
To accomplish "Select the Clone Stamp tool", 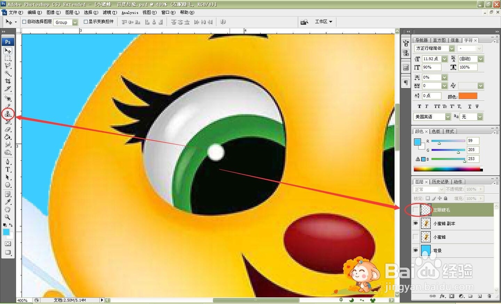I will click(x=8, y=114).
